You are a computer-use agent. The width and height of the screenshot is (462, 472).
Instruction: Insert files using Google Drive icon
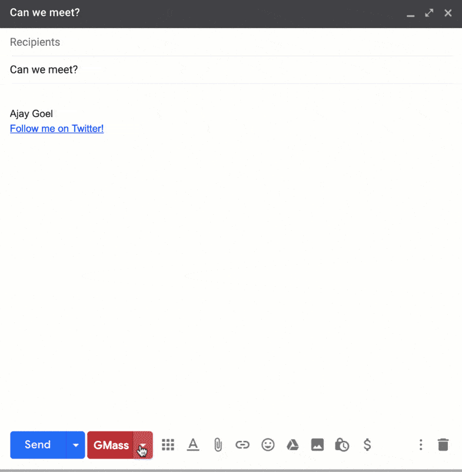point(293,445)
